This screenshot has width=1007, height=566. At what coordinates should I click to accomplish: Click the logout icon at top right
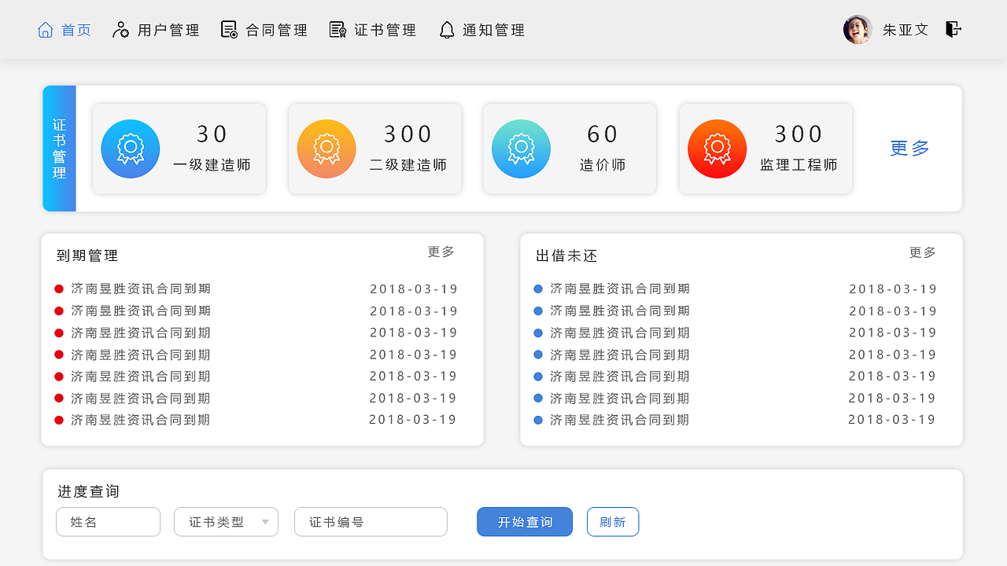[953, 29]
